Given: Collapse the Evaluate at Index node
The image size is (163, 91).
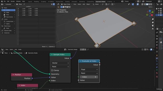Looking at the screenshot, I should (x=81, y=61).
